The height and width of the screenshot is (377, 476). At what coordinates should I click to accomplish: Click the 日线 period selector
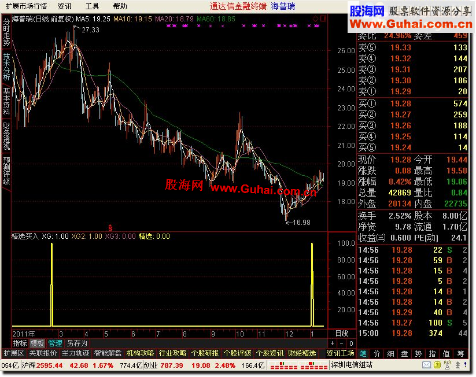[x=342, y=334]
